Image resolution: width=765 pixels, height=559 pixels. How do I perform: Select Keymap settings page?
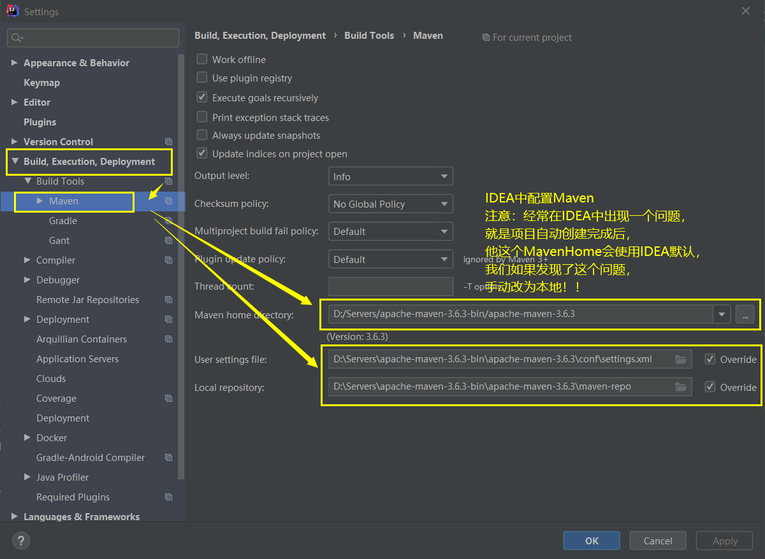(x=41, y=83)
